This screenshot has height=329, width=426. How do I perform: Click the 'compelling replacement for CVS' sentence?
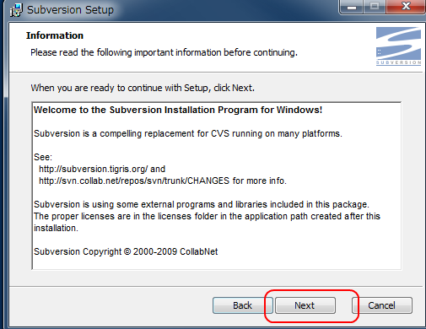click(188, 133)
